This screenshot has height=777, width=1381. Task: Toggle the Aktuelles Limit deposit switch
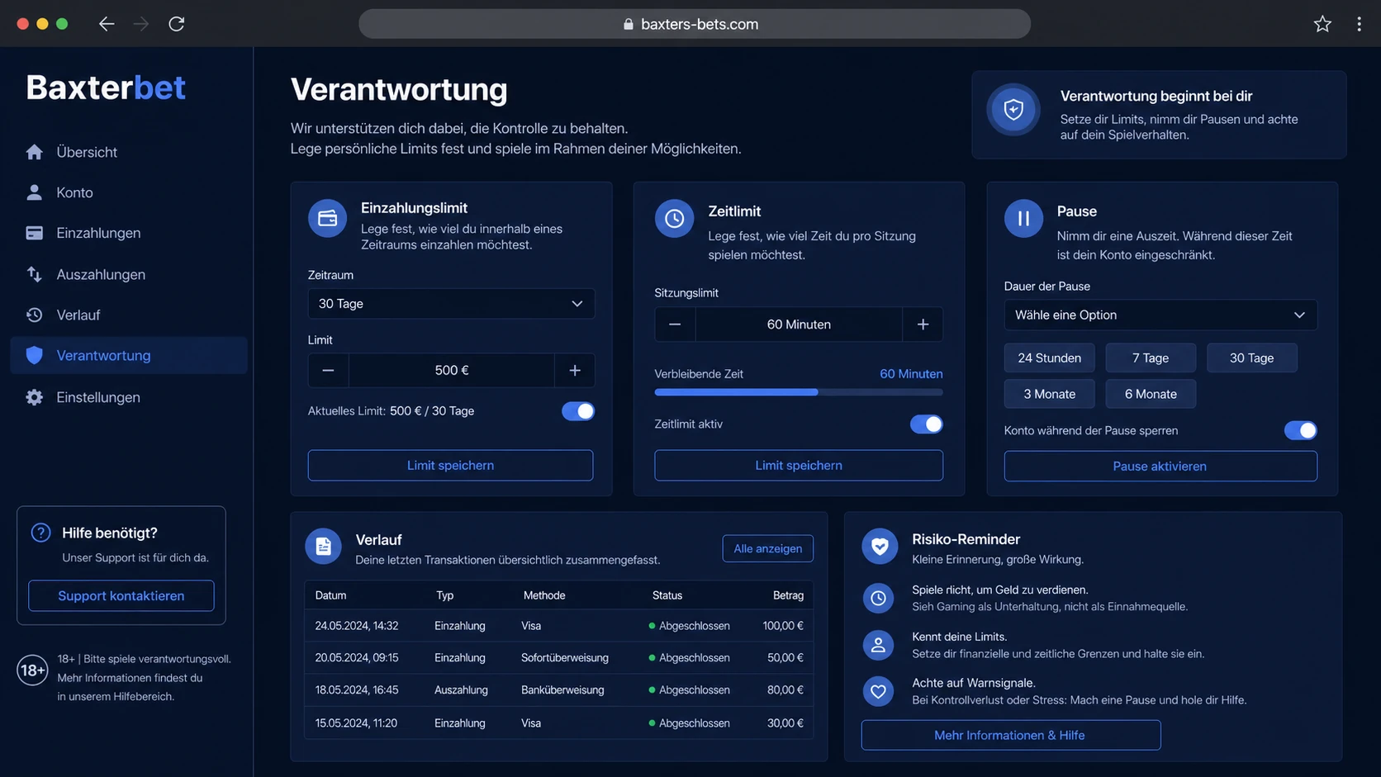[x=578, y=411]
